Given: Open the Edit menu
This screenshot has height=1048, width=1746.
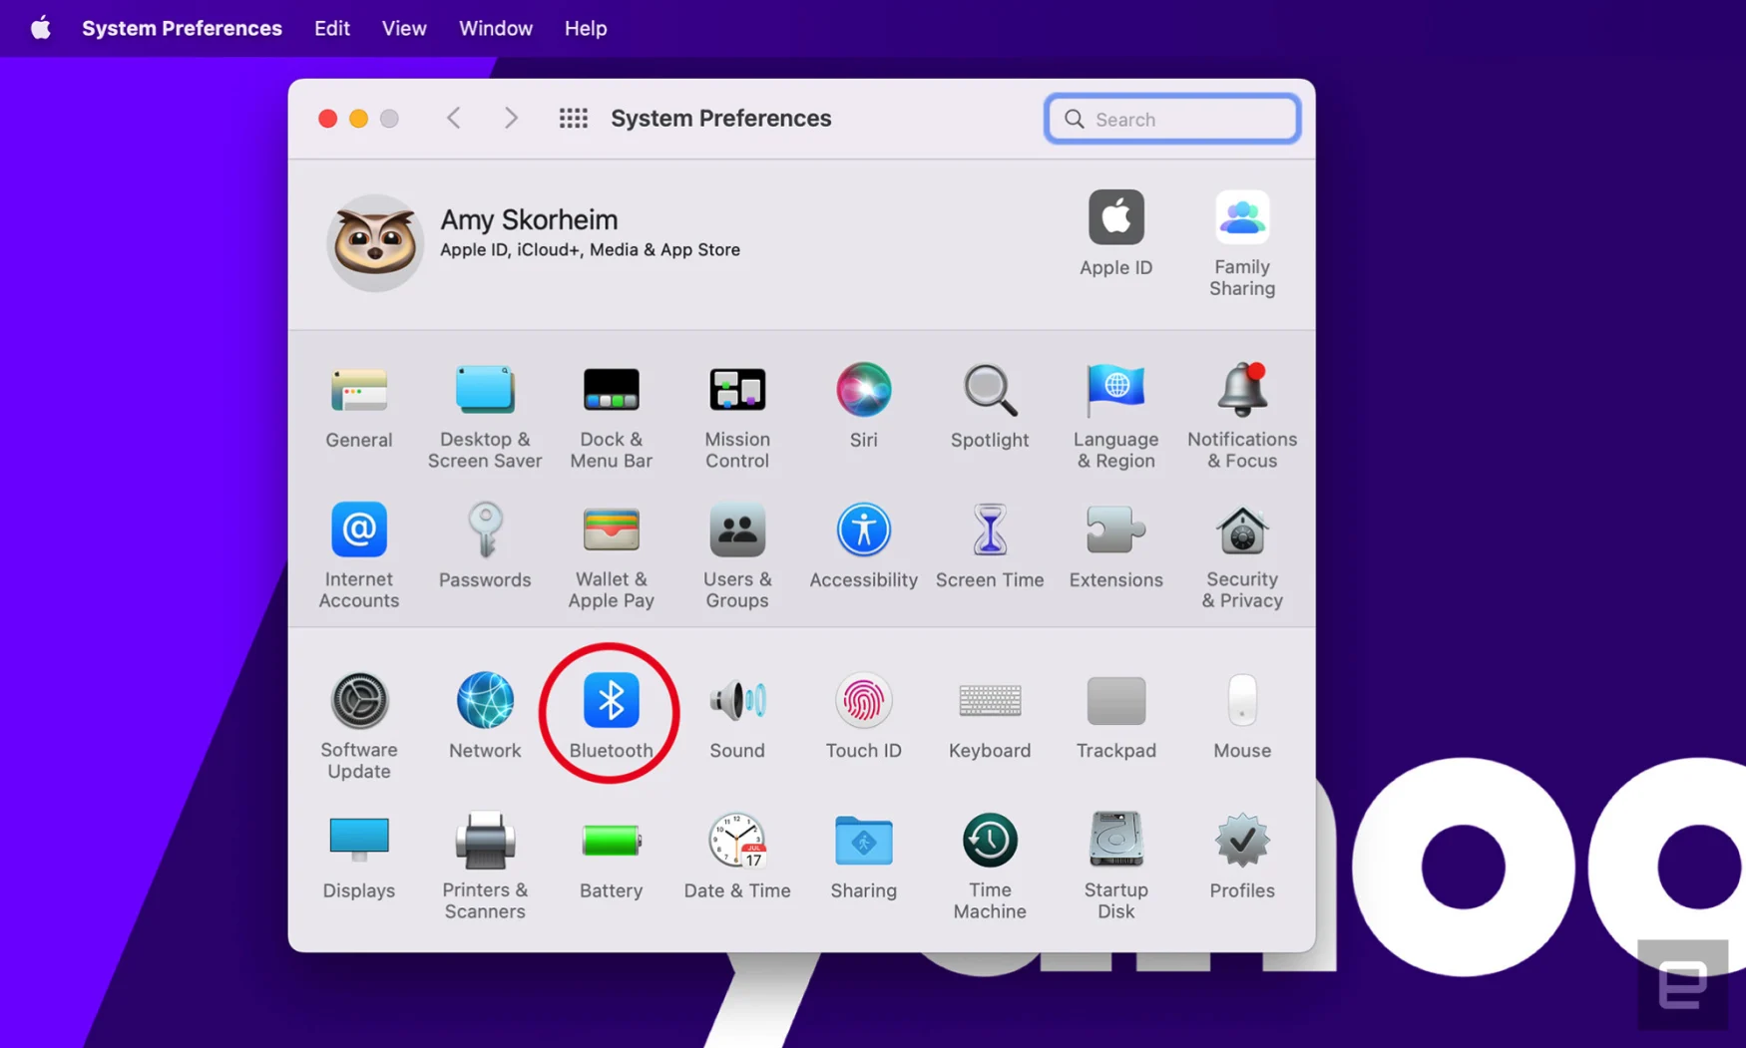Looking at the screenshot, I should pos(332,28).
